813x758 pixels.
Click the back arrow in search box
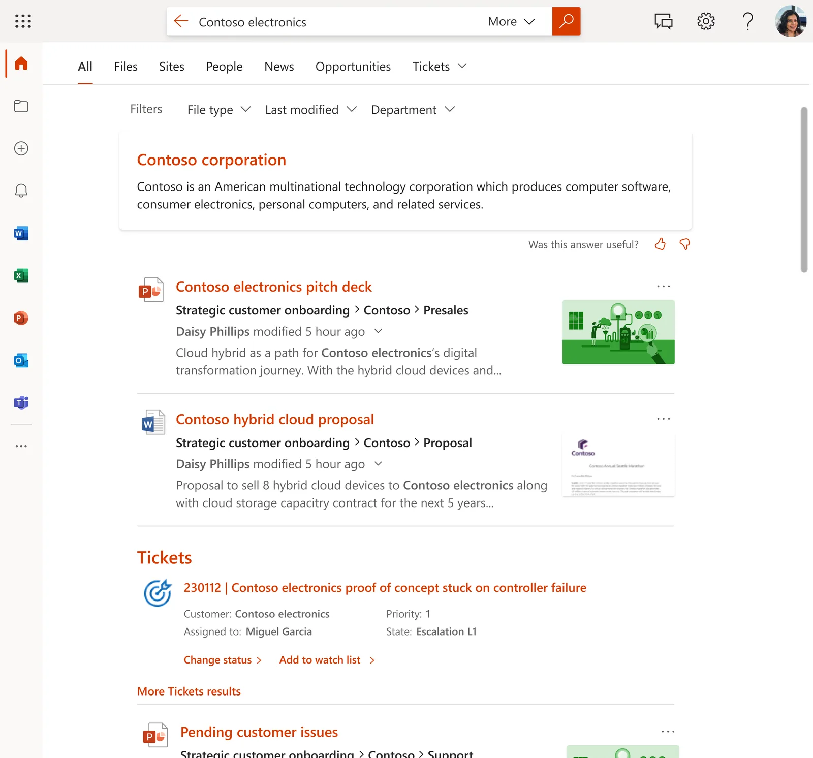(x=181, y=21)
